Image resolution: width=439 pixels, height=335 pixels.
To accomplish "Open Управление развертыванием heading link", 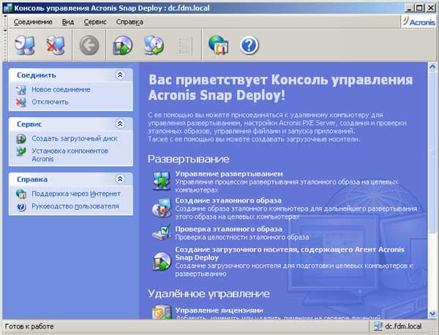I will tap(229, 174).
